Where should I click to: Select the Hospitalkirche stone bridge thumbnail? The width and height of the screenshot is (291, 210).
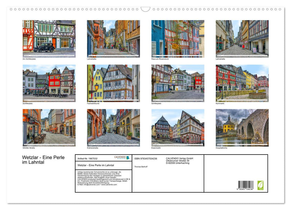[242, 127]
